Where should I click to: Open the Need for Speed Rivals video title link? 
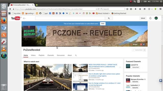(103, 66)
